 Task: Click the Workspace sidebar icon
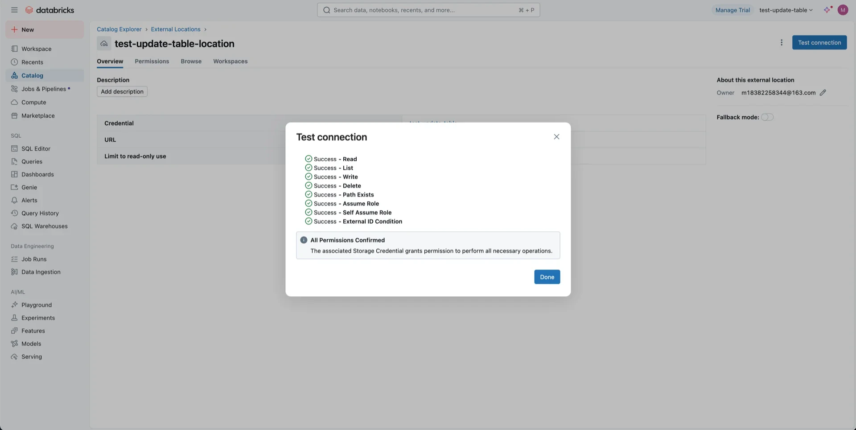point(14,49)
